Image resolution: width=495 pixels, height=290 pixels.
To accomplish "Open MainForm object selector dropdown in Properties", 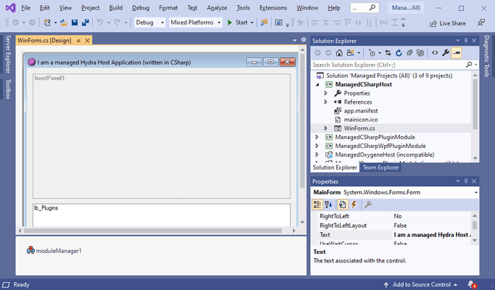I will [475, 192].
